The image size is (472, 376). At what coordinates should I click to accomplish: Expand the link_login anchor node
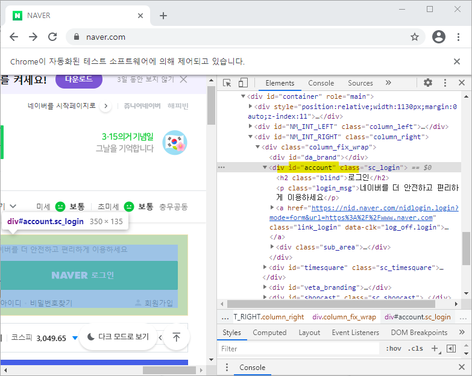pos(272,207)
